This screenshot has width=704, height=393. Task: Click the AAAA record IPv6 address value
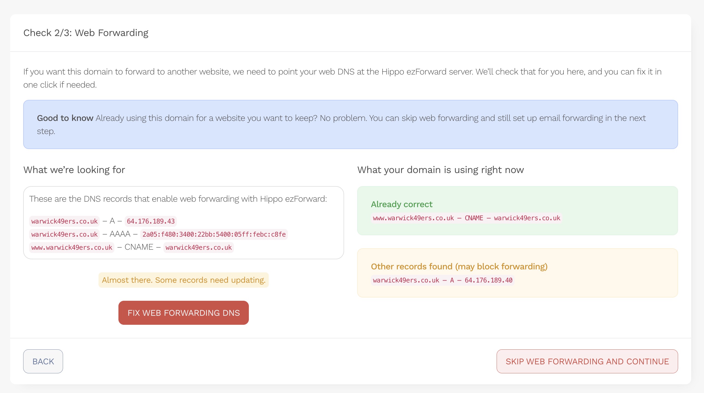[214, 234]
